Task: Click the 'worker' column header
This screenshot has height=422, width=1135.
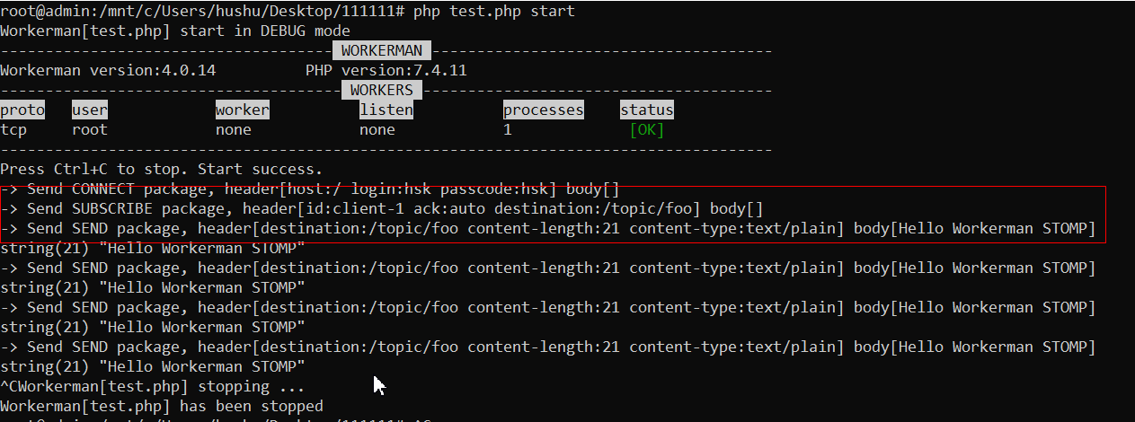Action: (243, 110)
